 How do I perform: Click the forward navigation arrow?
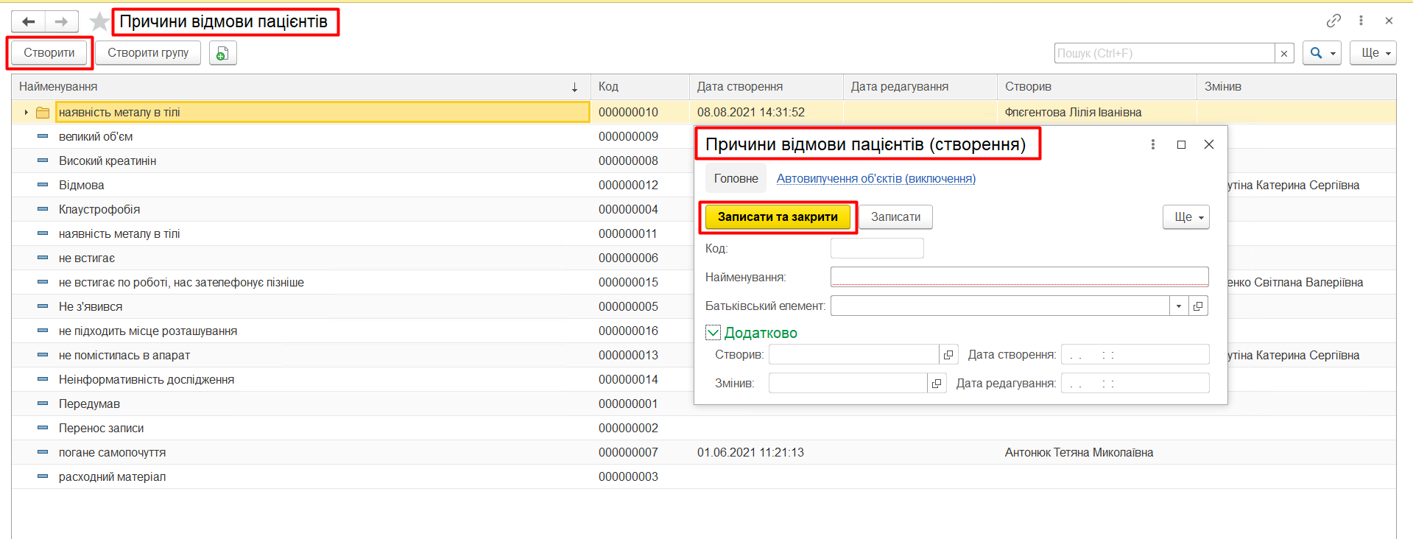point(61,21)
